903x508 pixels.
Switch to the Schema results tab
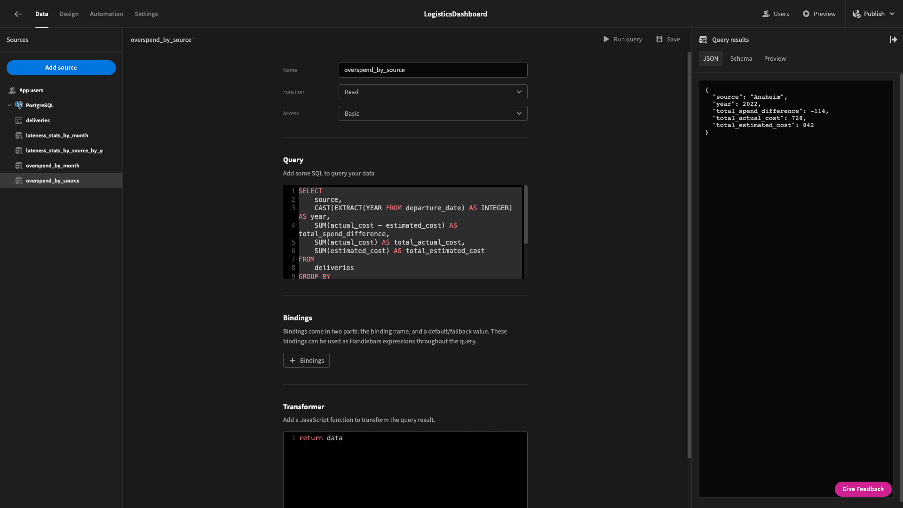coord(741,59)
